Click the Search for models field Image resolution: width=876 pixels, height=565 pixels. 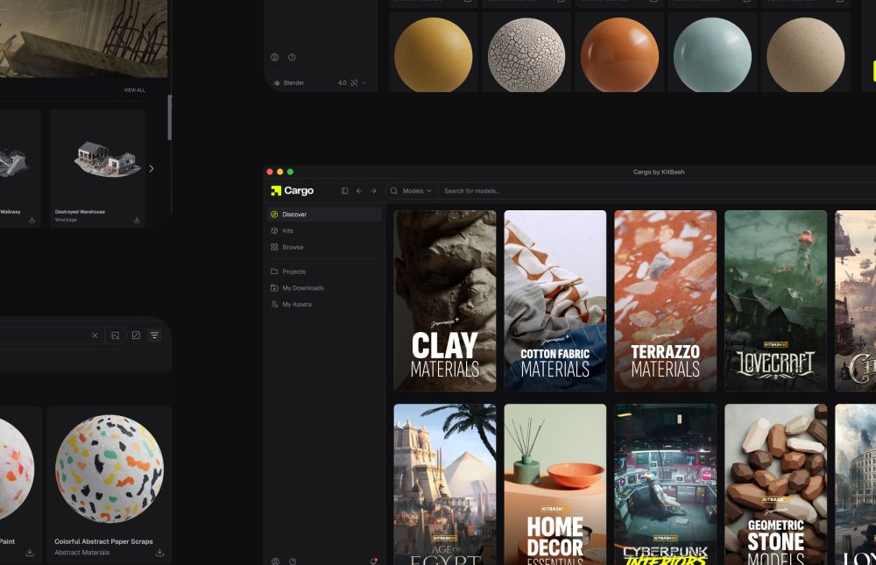(656, 191)
